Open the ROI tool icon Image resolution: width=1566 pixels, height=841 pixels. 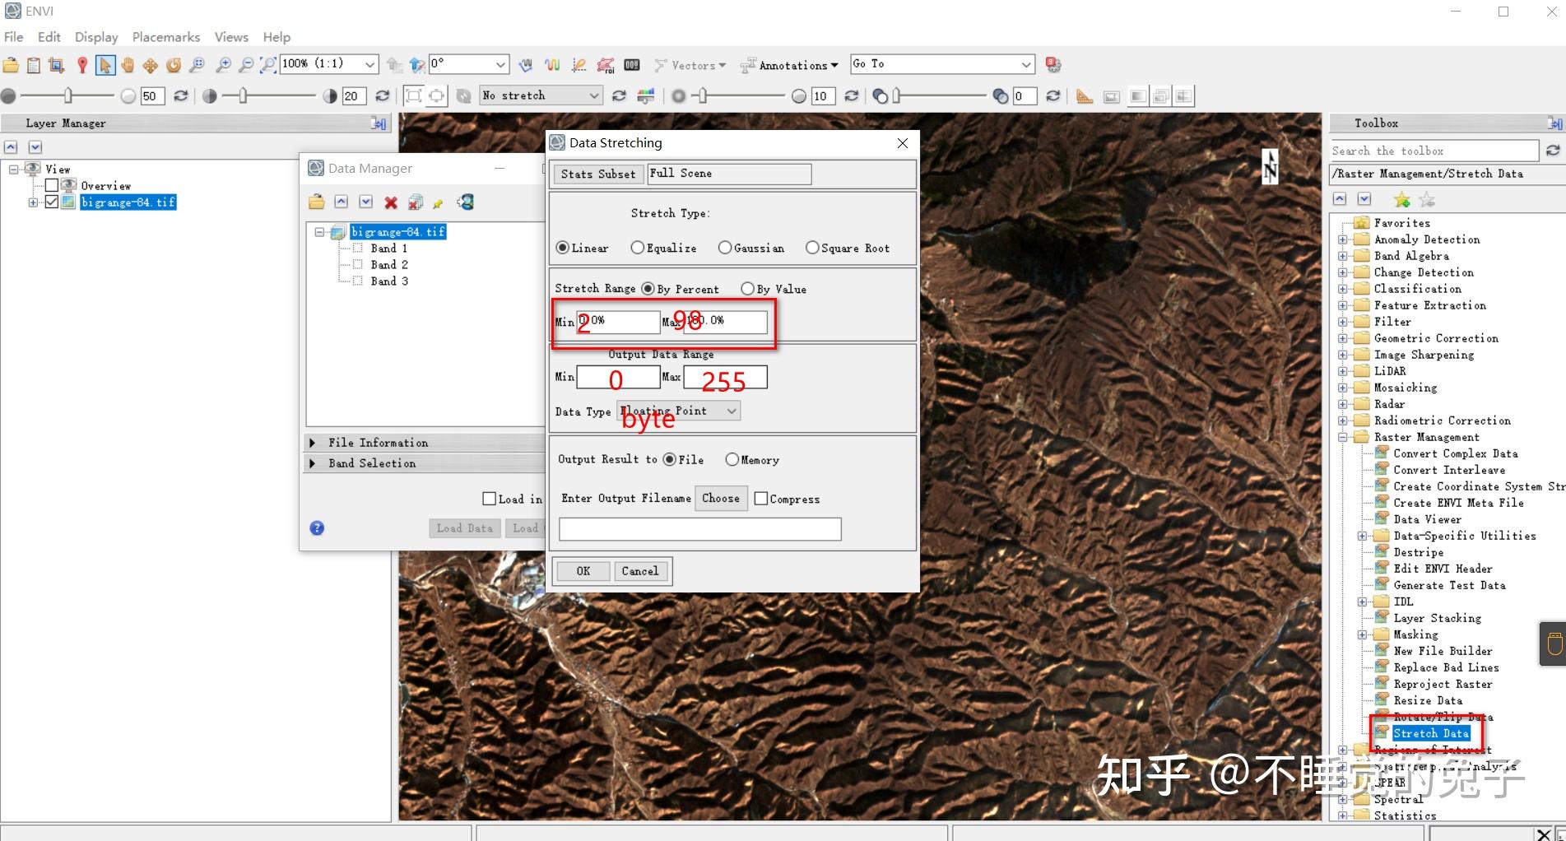[606, 65]
